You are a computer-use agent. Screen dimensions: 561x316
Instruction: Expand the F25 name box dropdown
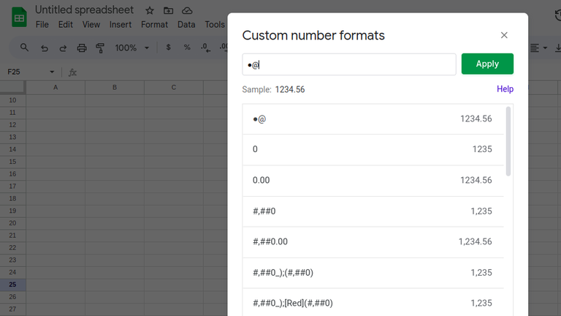(52, 72)
